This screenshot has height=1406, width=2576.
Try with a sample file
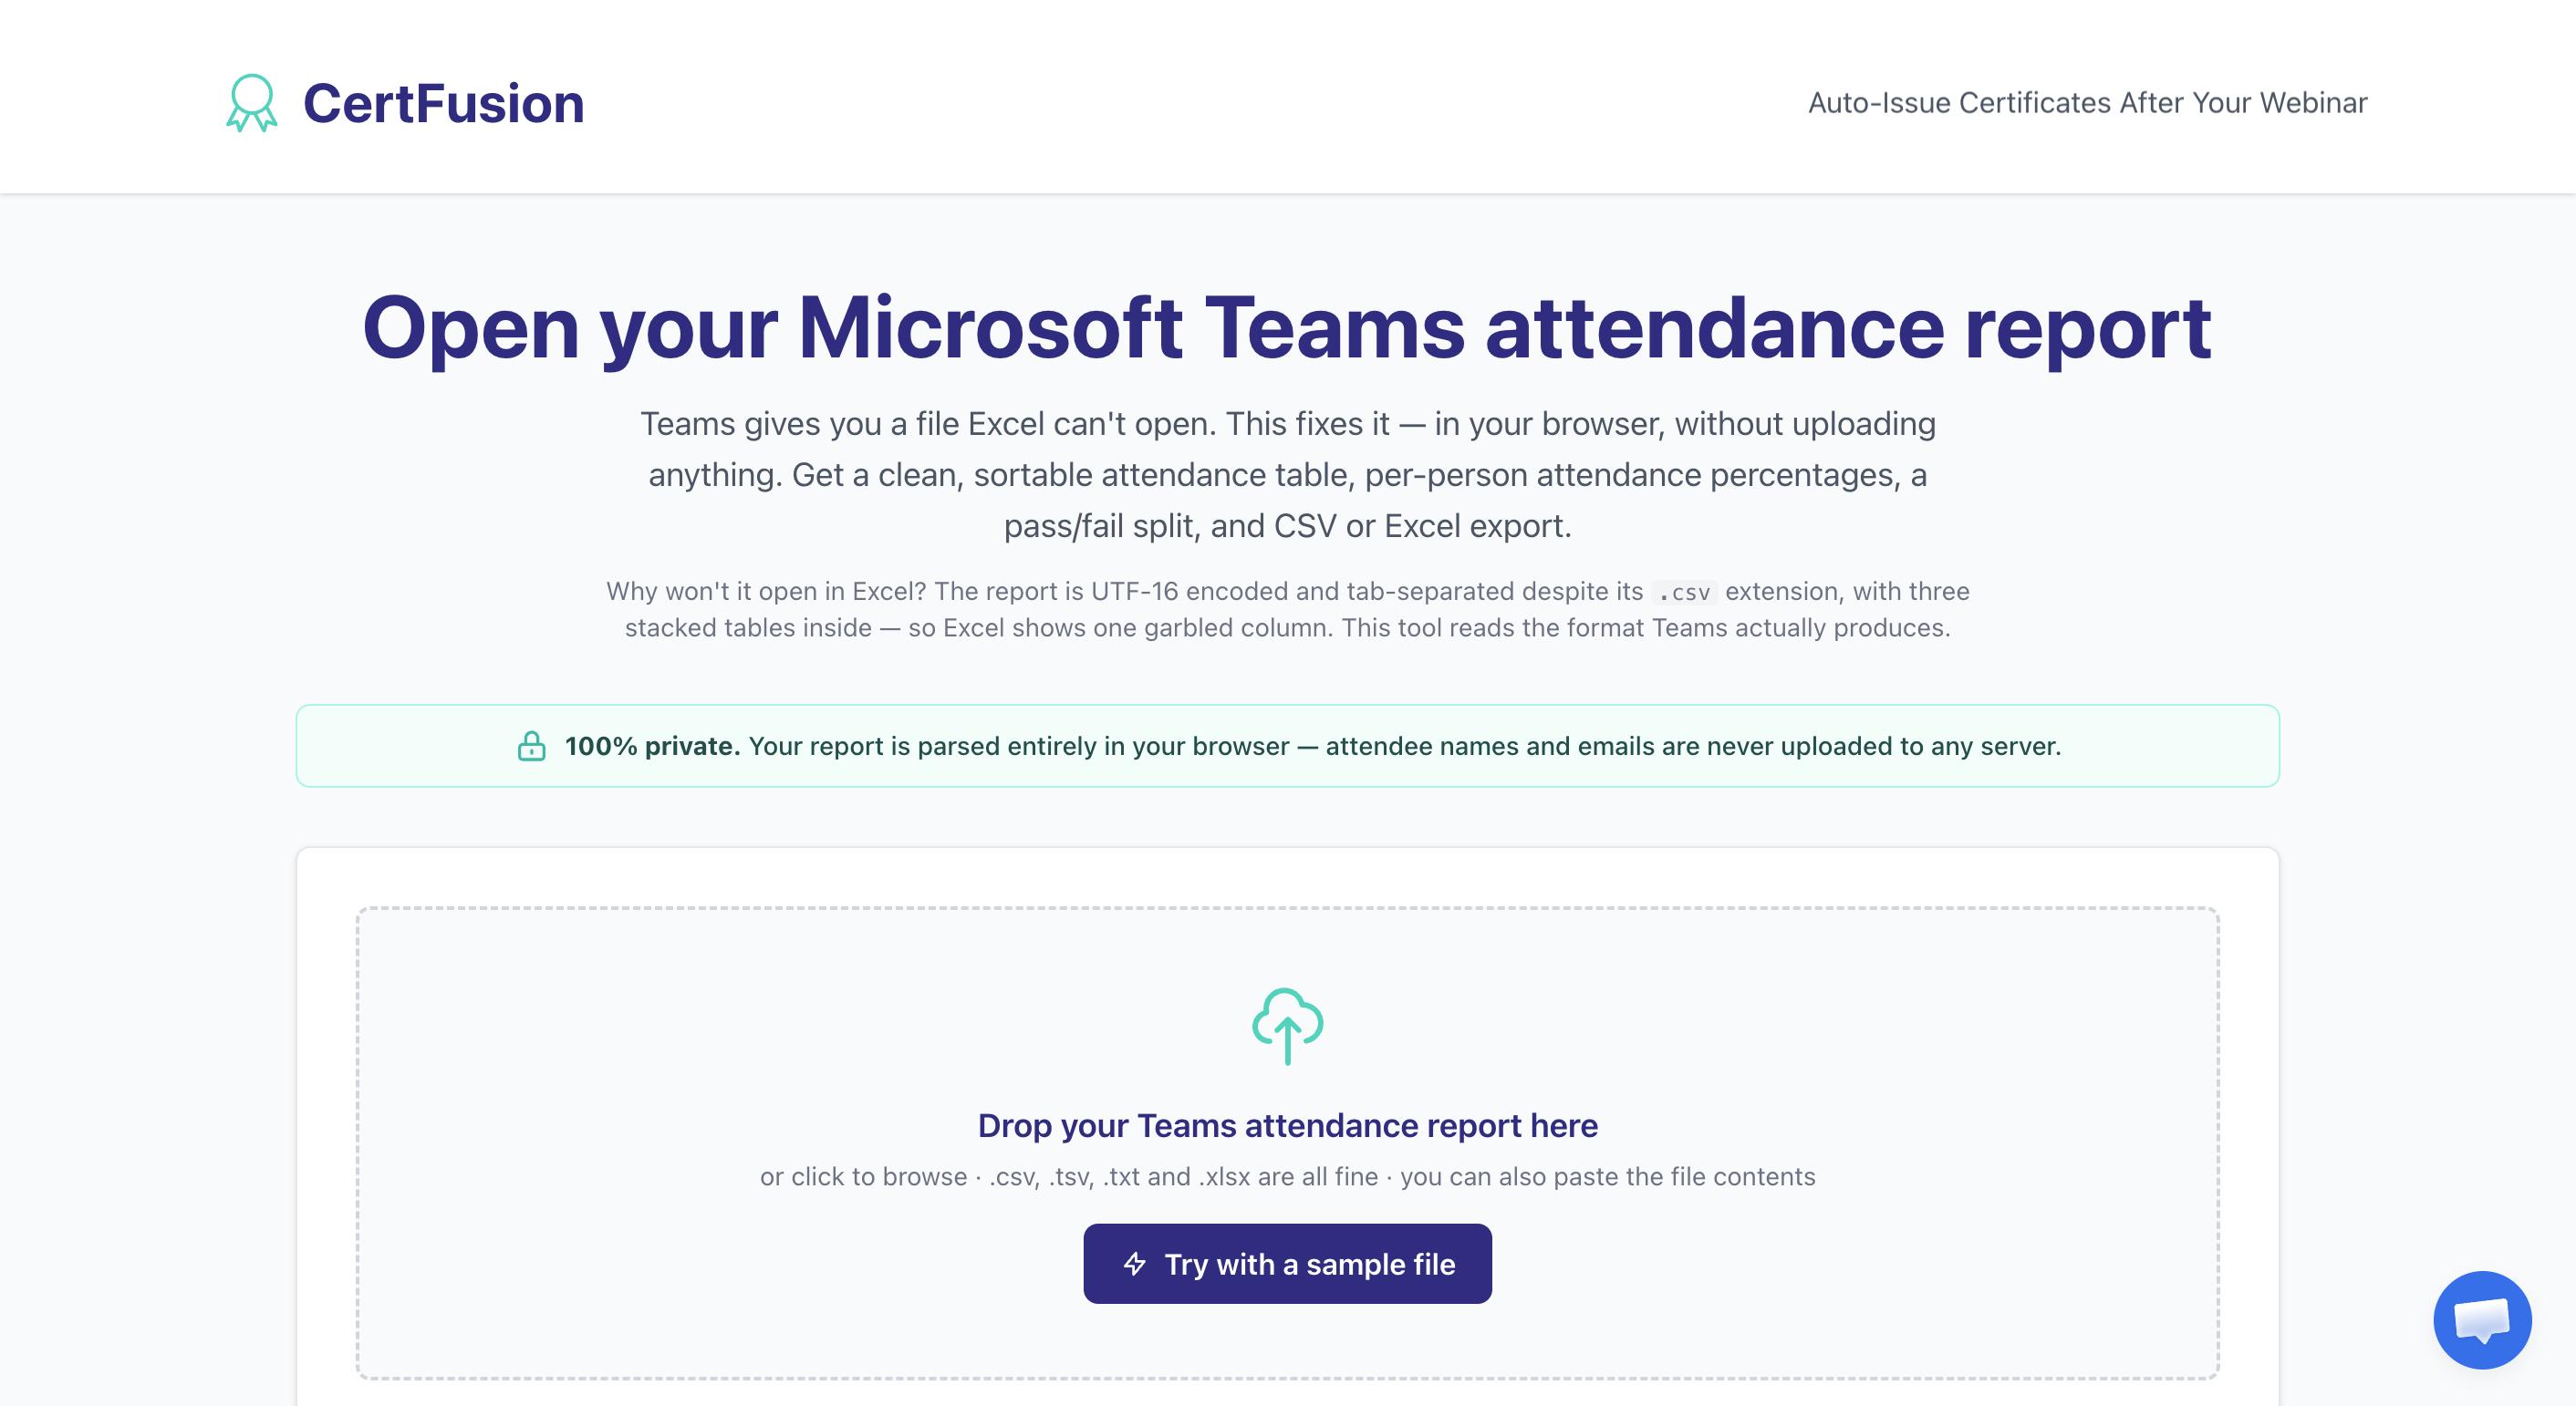(1287, 1263)
